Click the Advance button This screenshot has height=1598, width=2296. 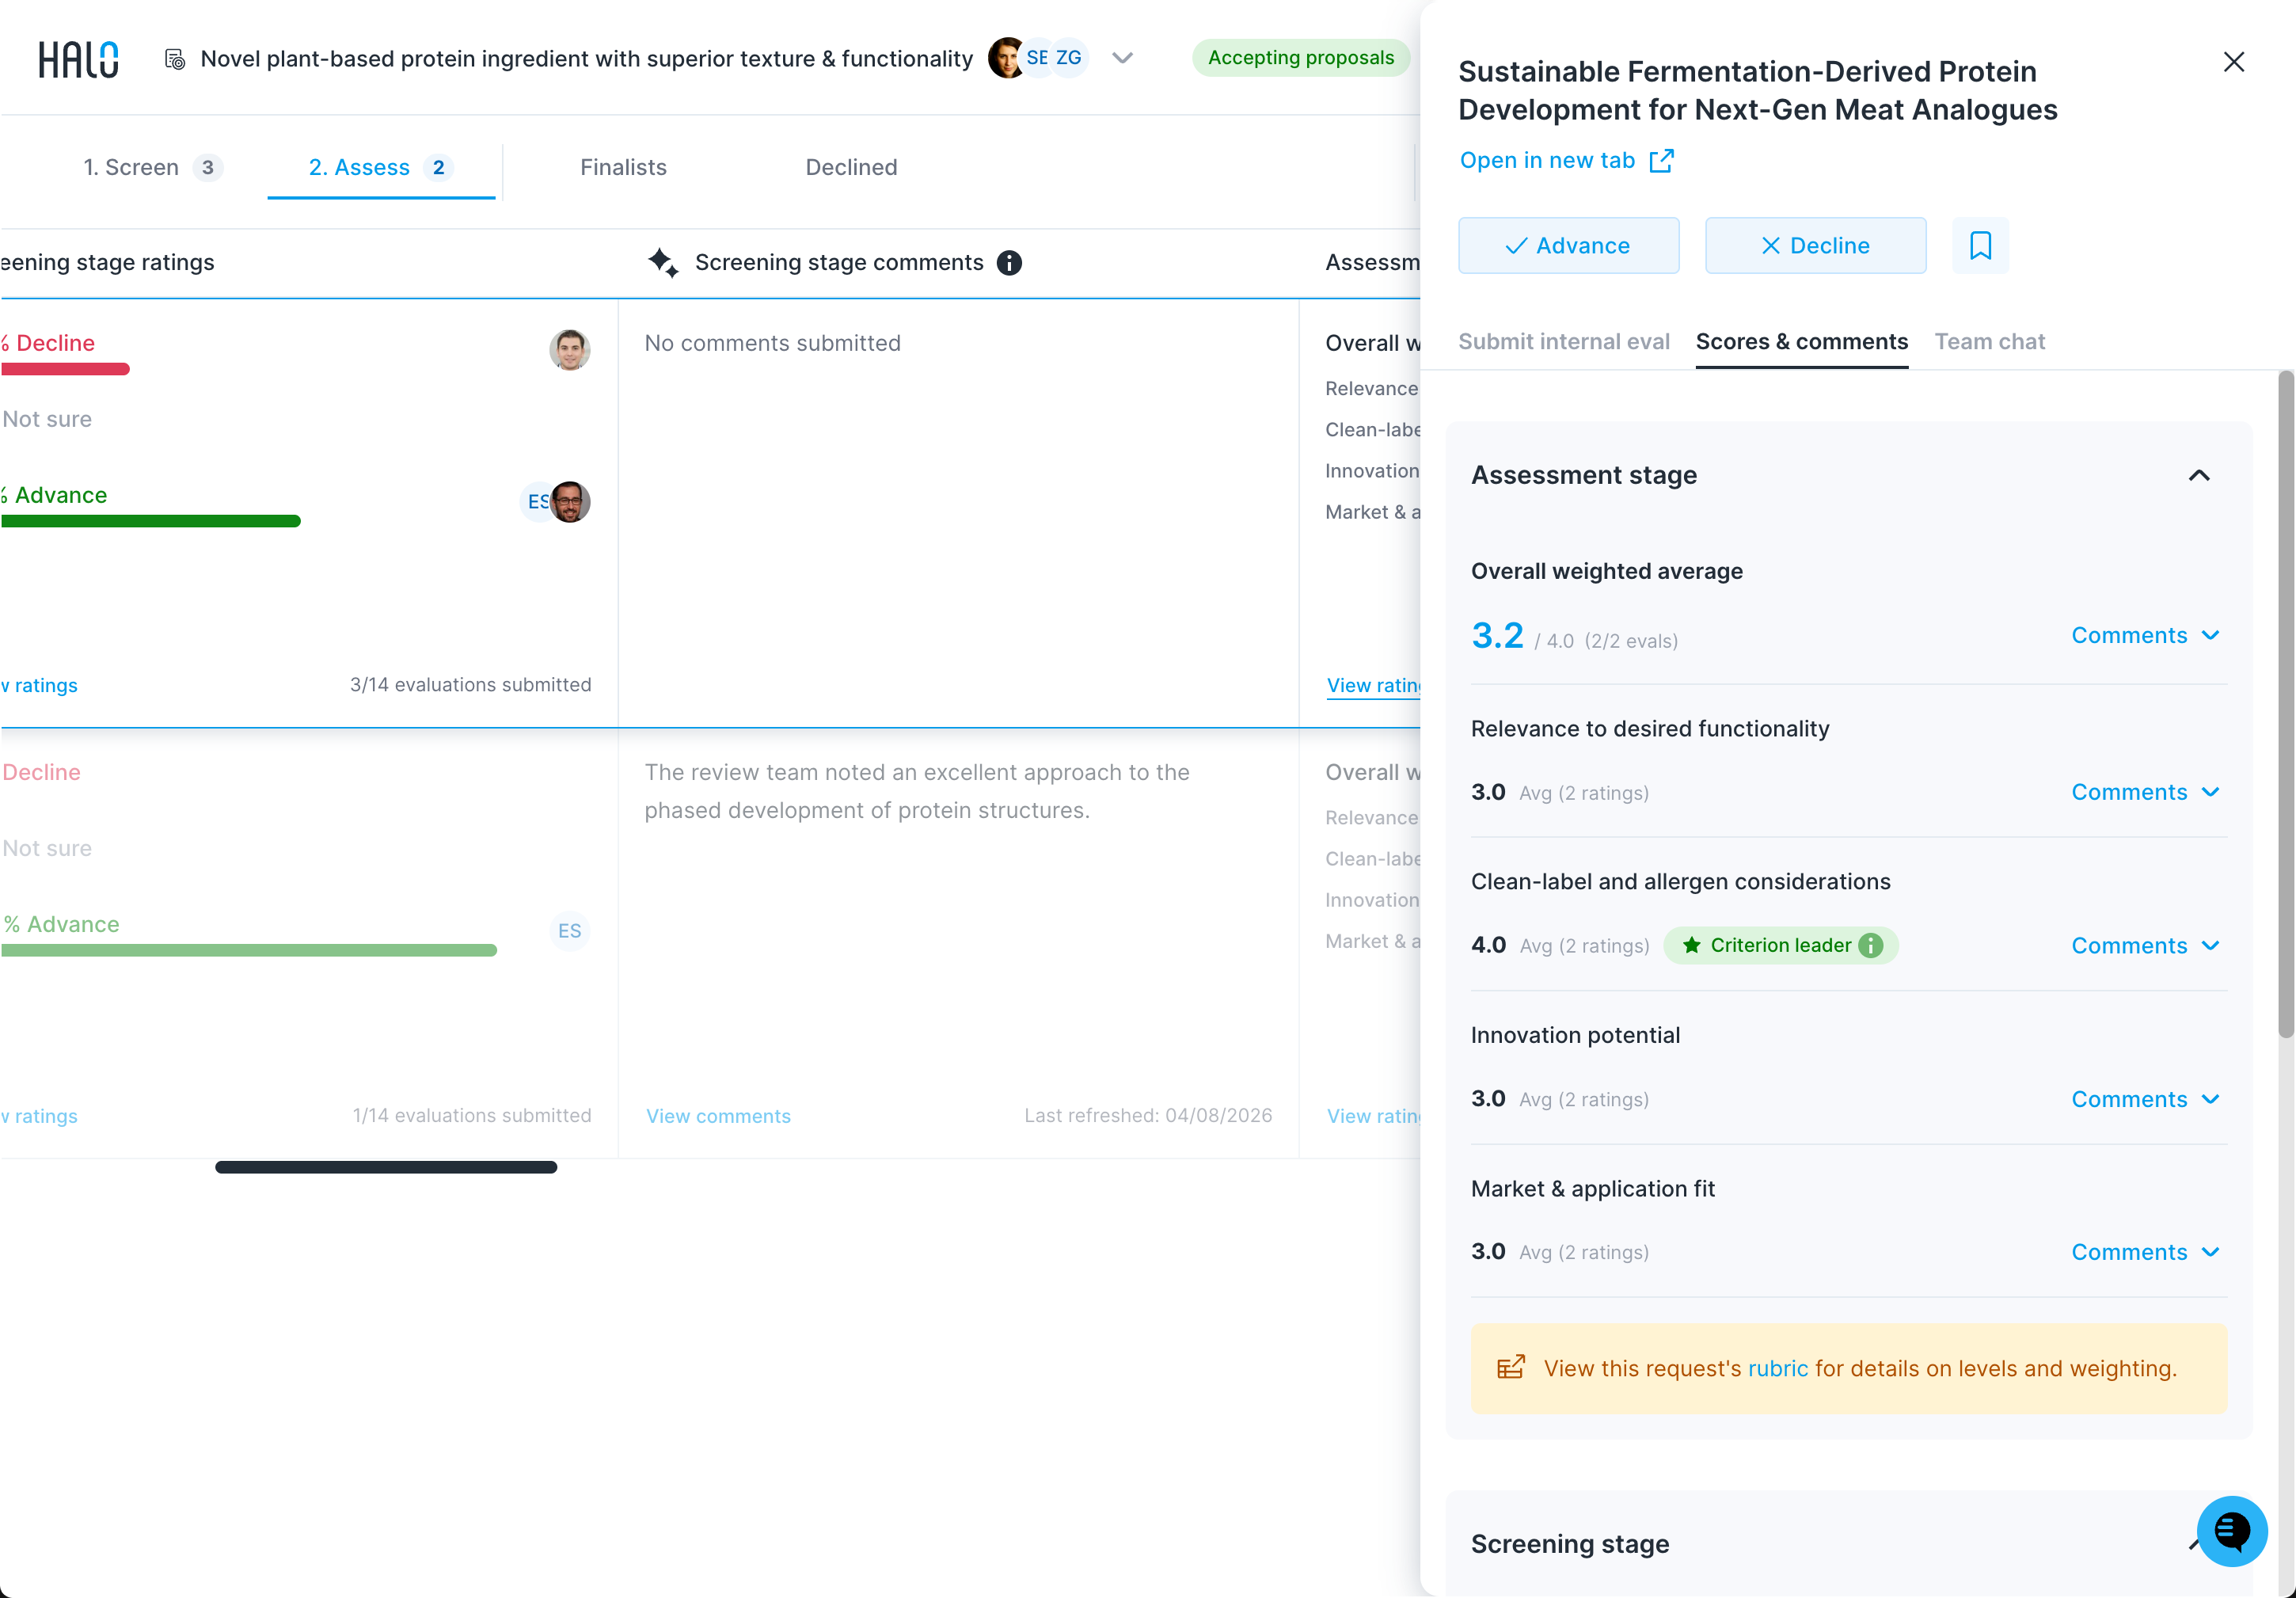pos(1568,246)
